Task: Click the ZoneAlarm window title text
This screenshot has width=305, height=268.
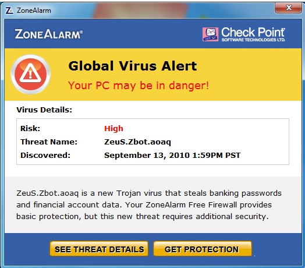Action: point(34,10)
